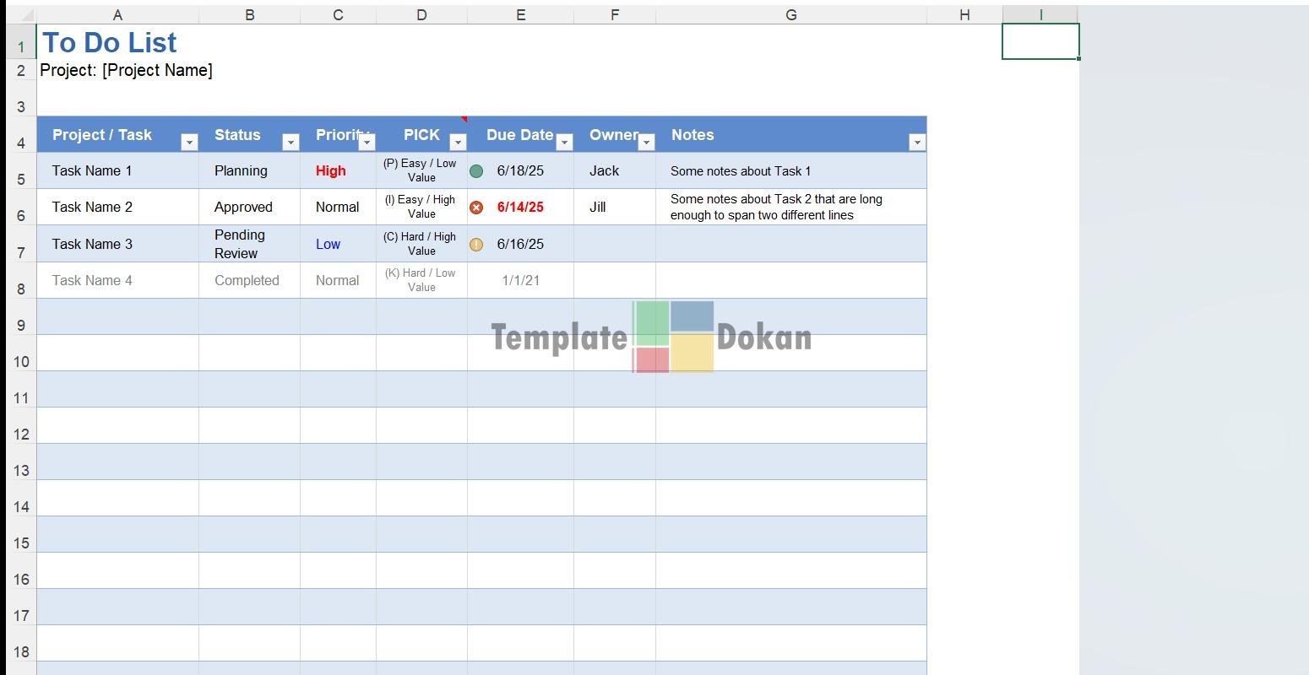Open the Status column filter dropdown
The width and height of the screenshot is (1309, 675).
pos(291,143)
